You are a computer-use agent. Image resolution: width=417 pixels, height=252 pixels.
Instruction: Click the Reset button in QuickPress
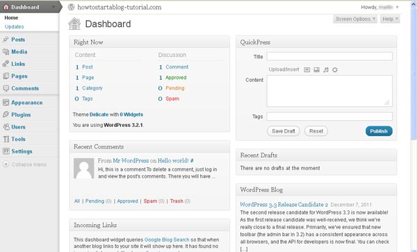point(316,131)
